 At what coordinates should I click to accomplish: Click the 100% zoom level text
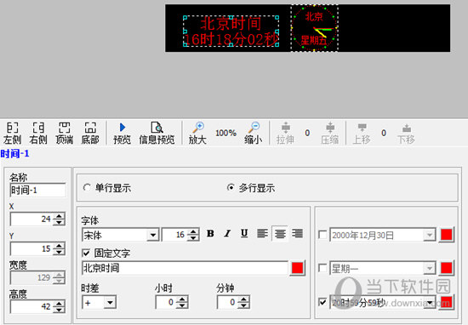[x=225, y=133]
